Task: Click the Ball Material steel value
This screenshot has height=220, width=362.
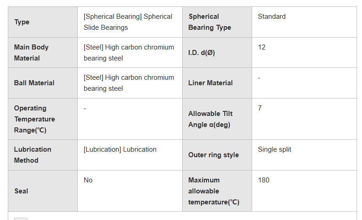Action: pos(129,83)
